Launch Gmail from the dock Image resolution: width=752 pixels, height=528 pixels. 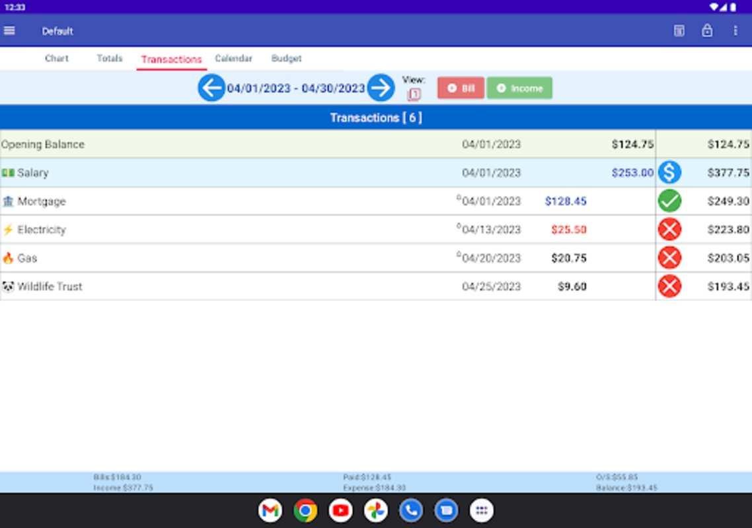point(270,511)
